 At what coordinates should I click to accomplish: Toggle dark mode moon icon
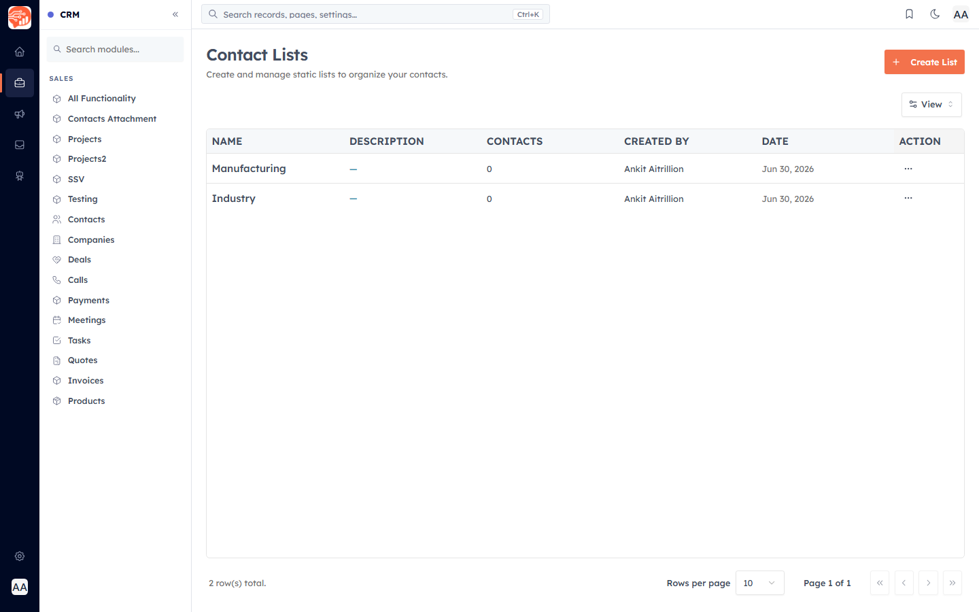(935, 14)
